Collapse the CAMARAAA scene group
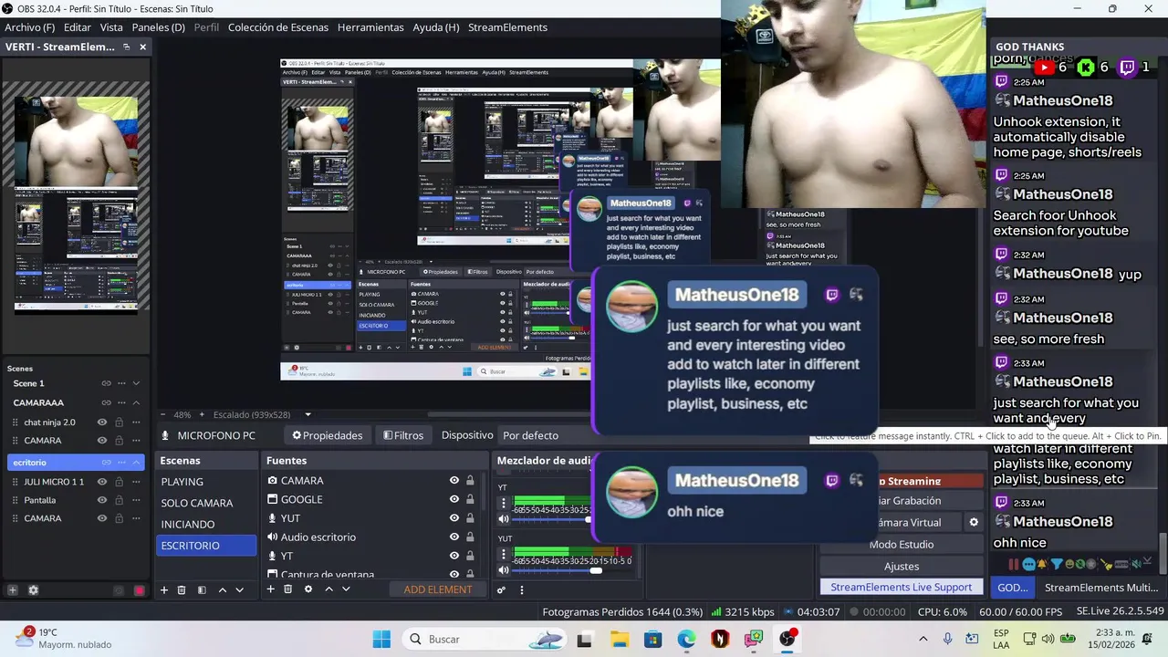The height and width of the screenshot is (657, 1168). pyautogui.click(x=136, y=402)
